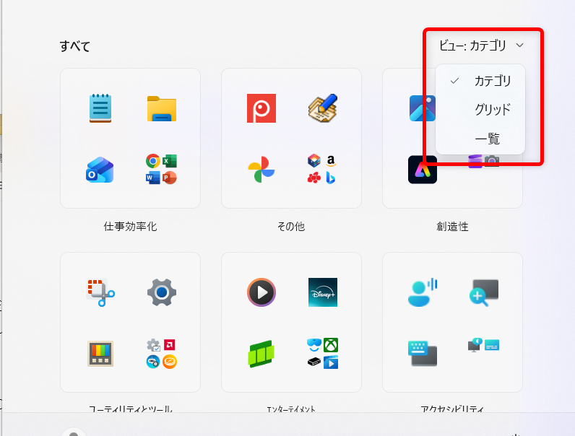Launch the Disney+ app icon

(323, 292)
